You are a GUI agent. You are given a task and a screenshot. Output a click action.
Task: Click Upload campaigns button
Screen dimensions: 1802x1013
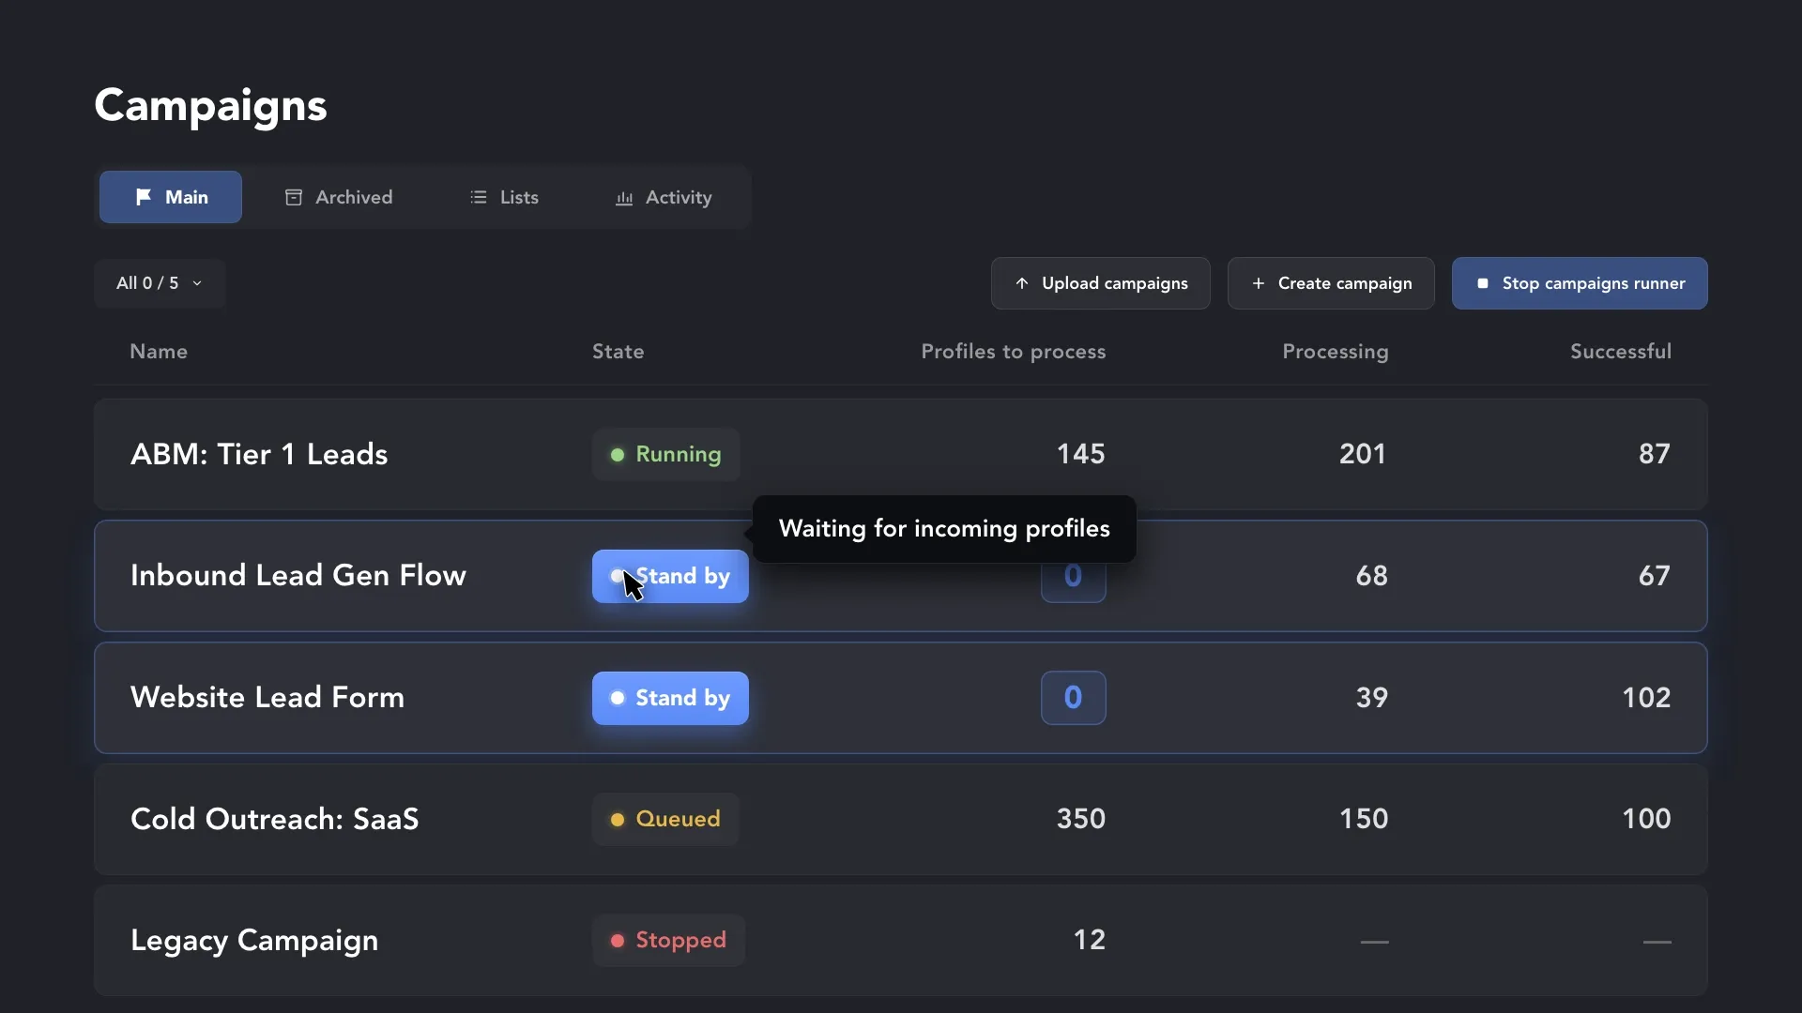[1101, 283]
